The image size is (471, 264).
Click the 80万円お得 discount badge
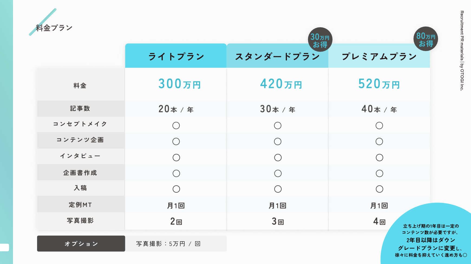click(426, 39)
